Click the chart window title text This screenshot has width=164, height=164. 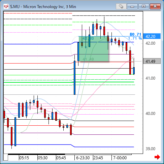[43, 7]
